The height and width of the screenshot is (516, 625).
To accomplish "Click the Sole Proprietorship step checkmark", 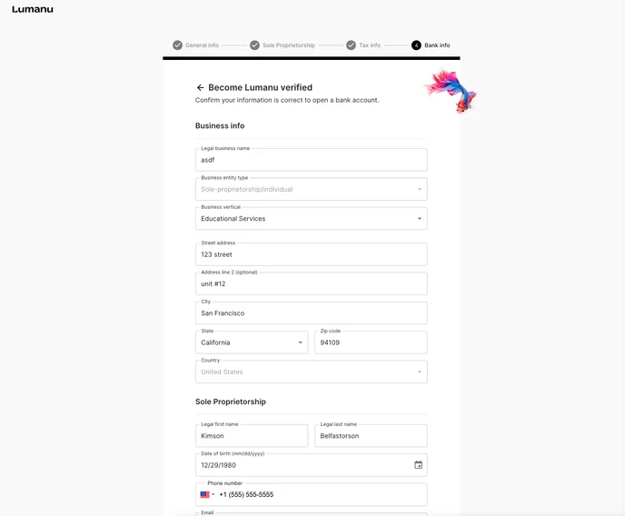I will pos(255,45).
